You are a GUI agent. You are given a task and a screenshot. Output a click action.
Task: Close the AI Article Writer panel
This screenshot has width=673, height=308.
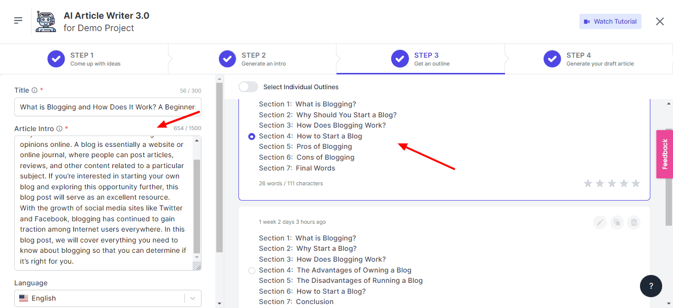660,21
